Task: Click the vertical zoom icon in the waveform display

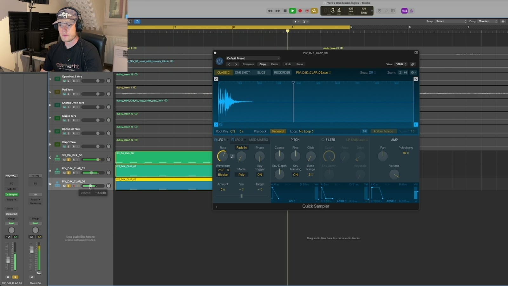Action: click(400, 72)
